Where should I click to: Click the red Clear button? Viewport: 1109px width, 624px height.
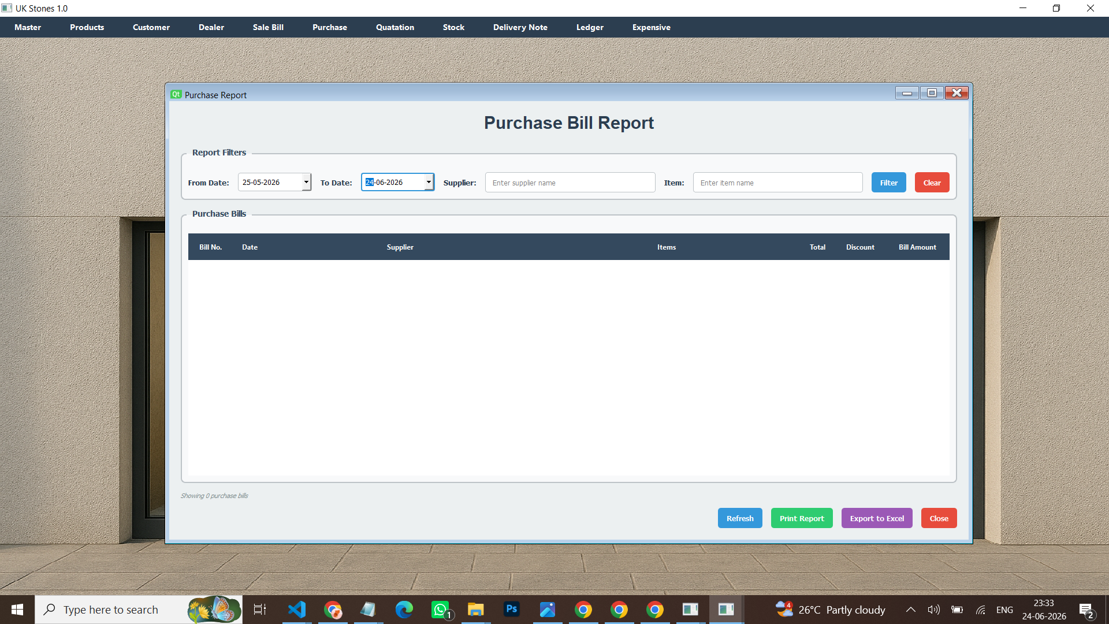point(932,183)
